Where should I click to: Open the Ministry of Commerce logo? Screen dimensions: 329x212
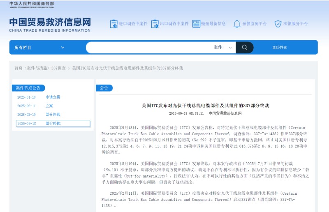coord(32,5)
